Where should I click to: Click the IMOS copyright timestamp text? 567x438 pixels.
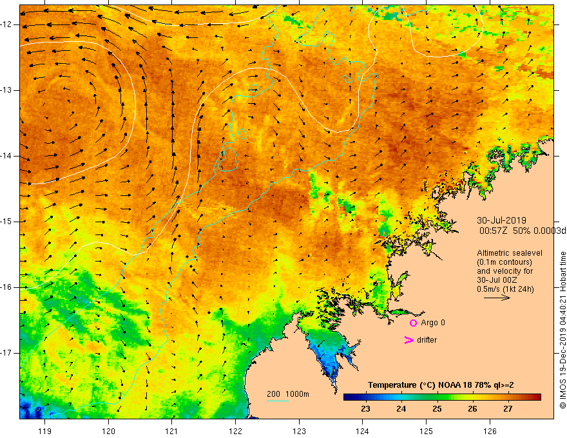562,330
